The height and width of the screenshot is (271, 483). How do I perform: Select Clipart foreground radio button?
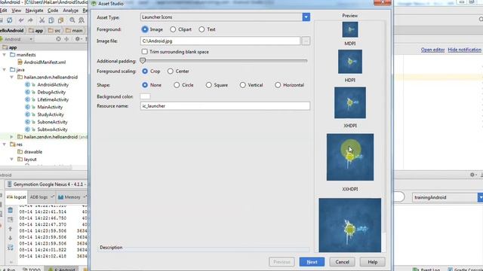point(173,29)
